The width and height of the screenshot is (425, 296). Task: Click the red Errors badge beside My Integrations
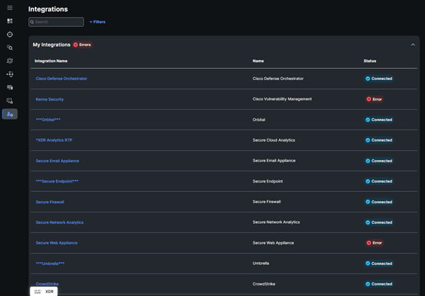[82, 45]
